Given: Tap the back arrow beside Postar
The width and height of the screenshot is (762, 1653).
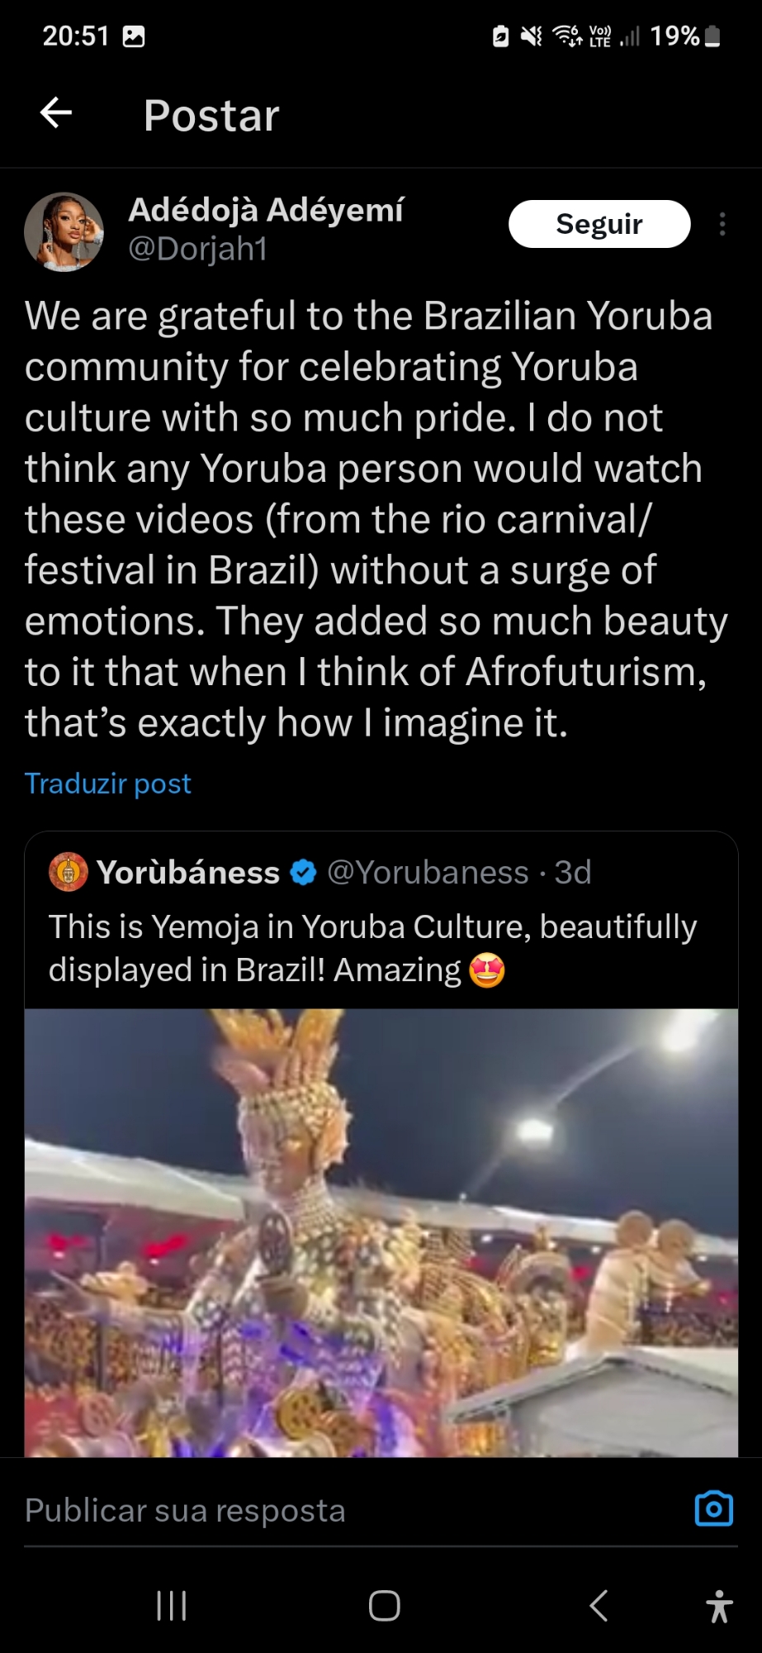Looking at the screenshot, I should (x=56, y=113).
